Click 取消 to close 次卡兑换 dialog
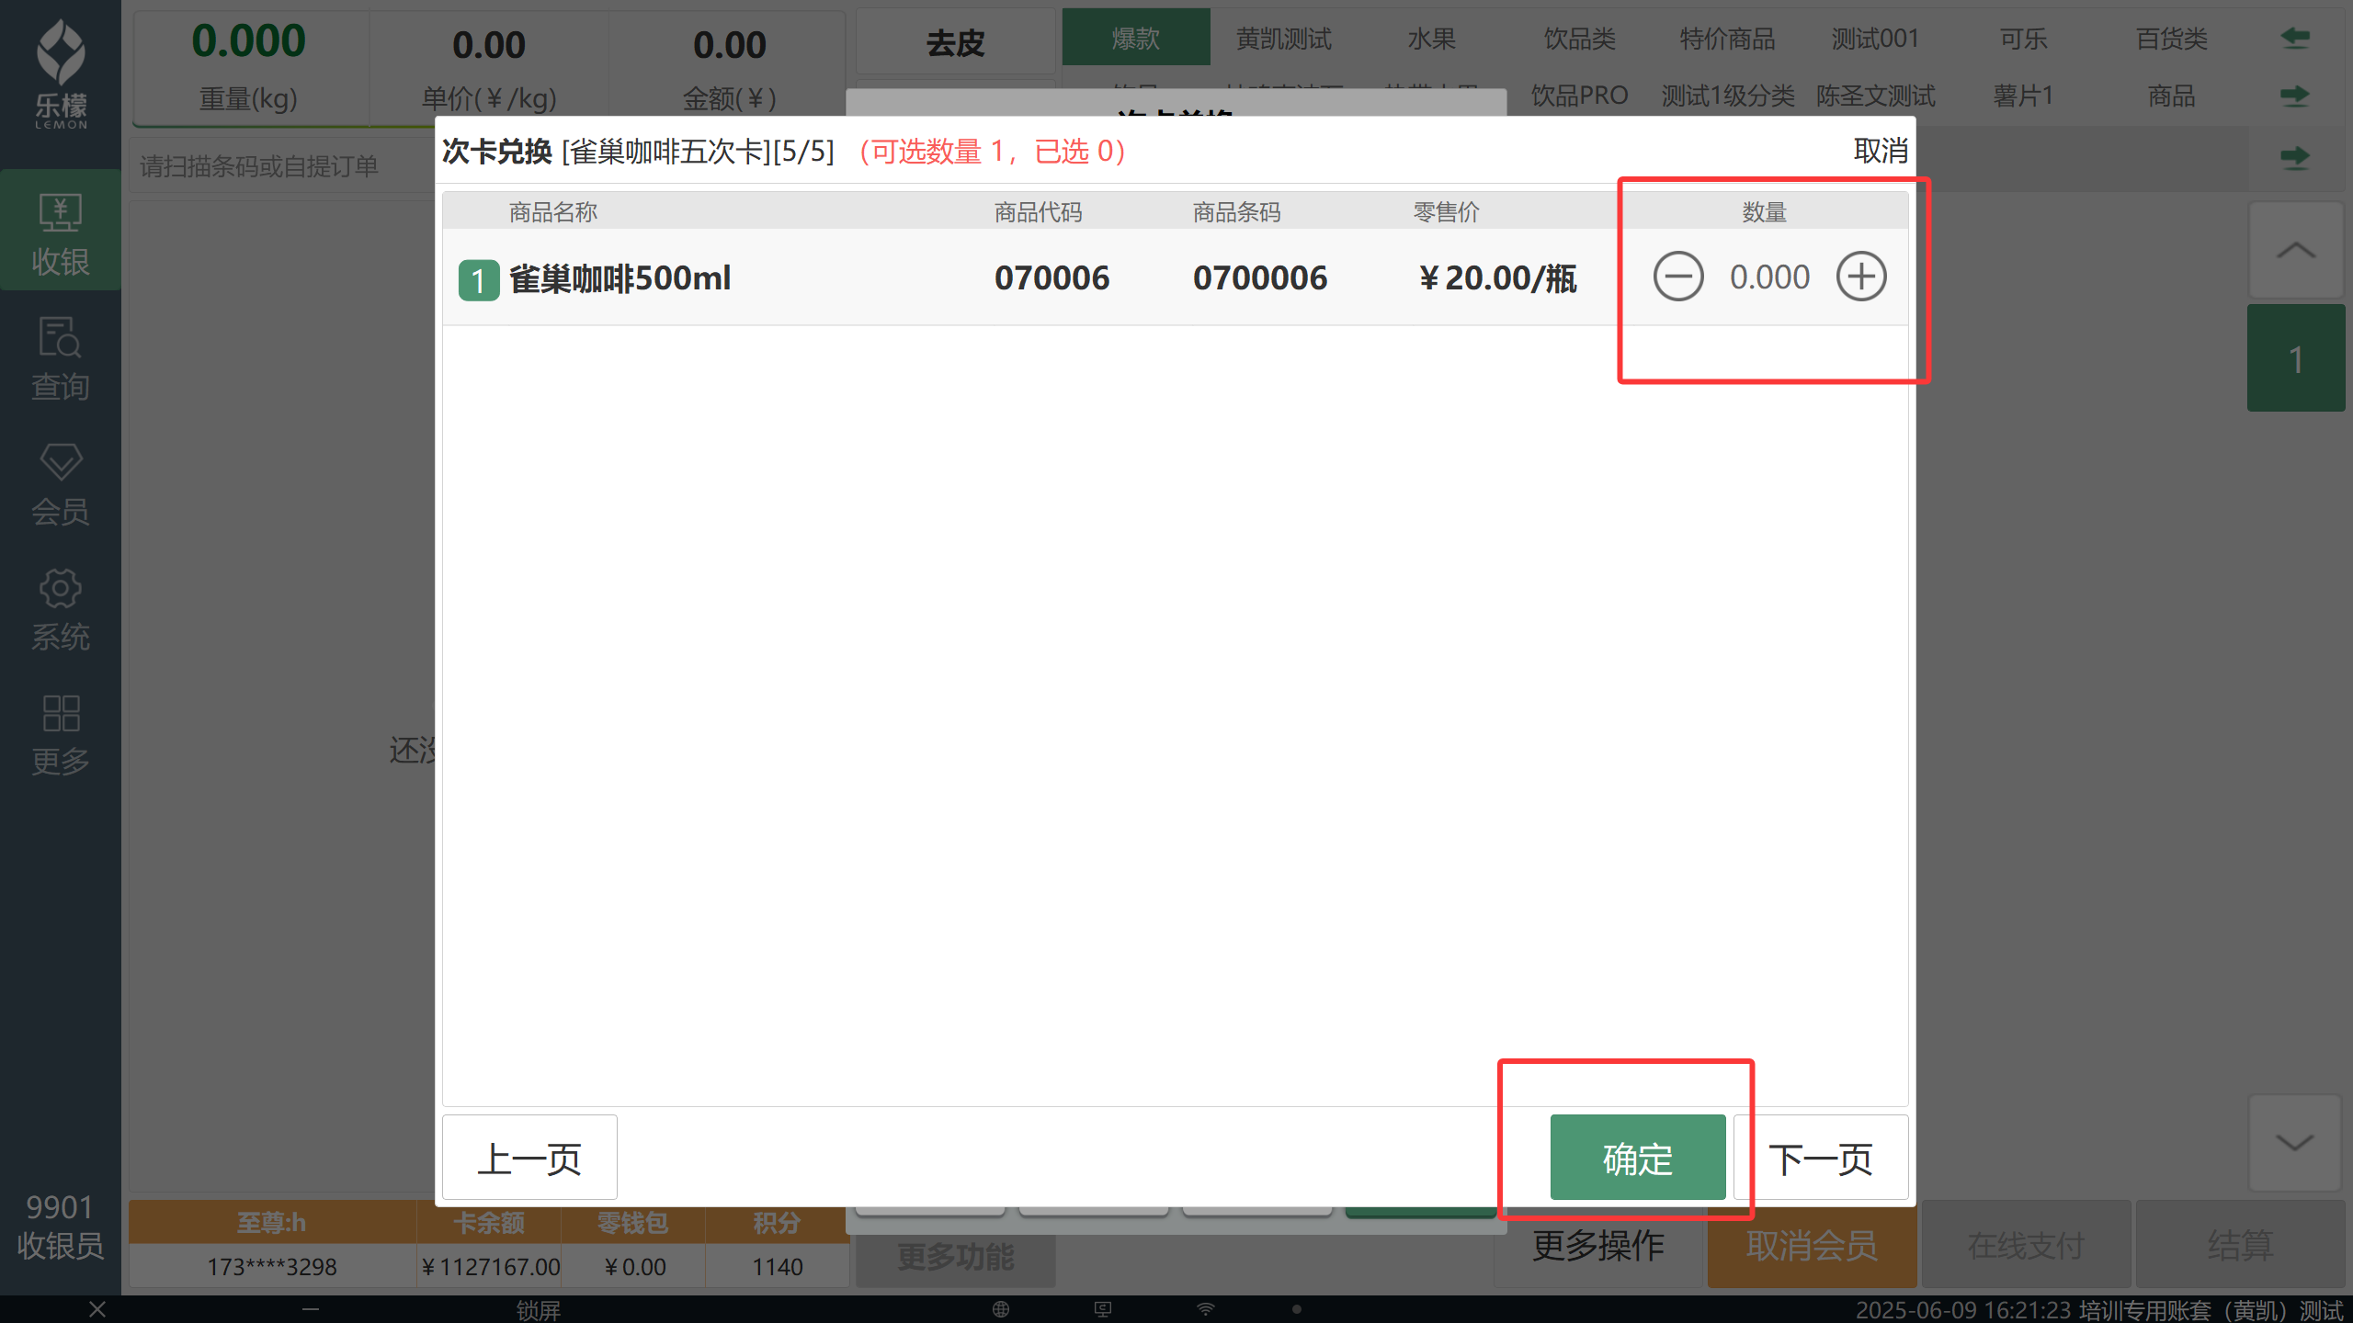Screen dimensions: 2353x1323 point(1881,151)
